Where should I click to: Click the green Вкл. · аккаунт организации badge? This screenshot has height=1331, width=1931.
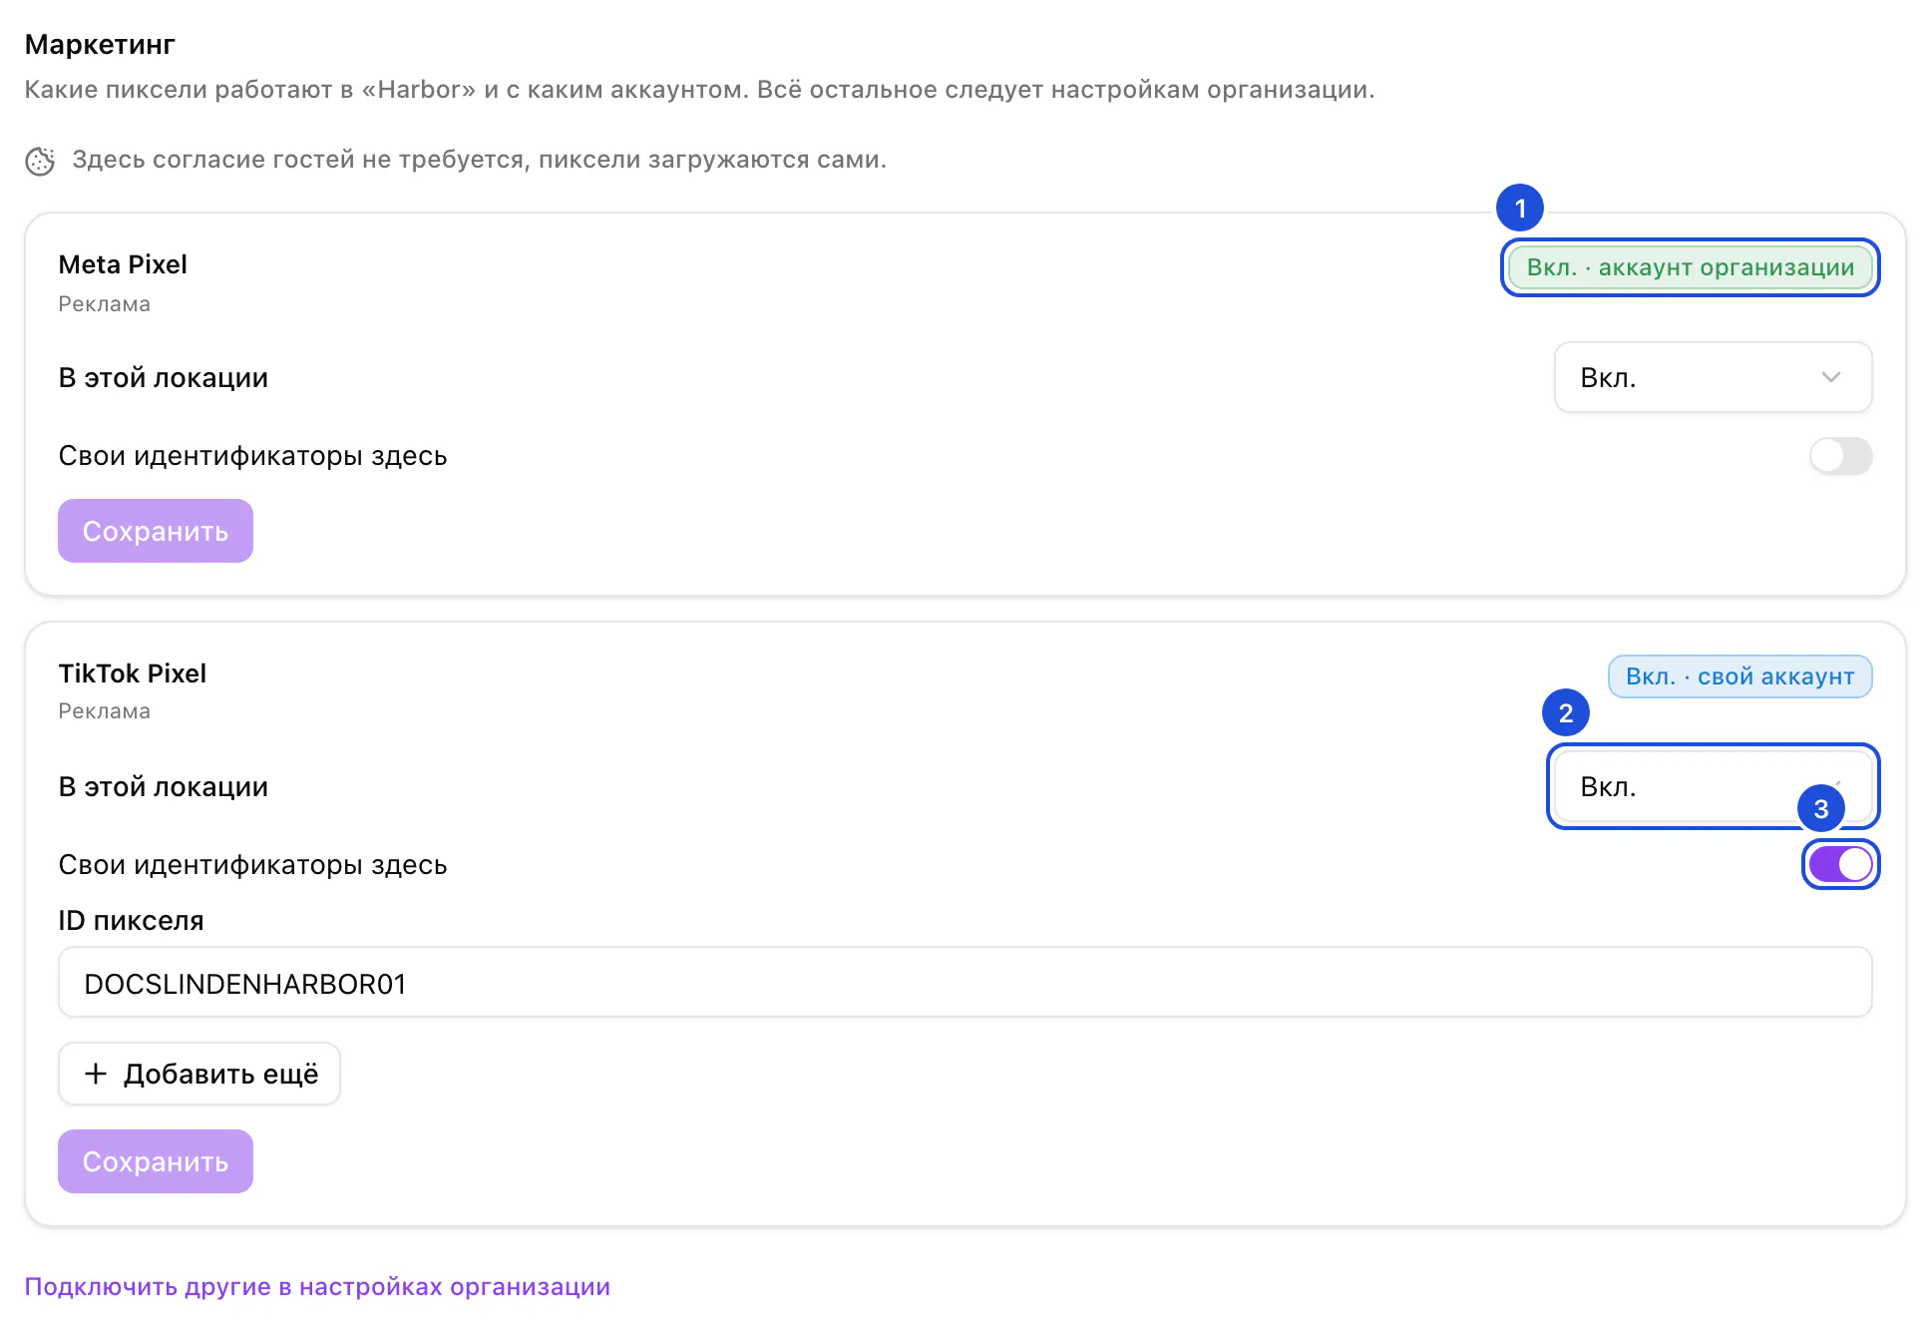[x=1691, y=267]
